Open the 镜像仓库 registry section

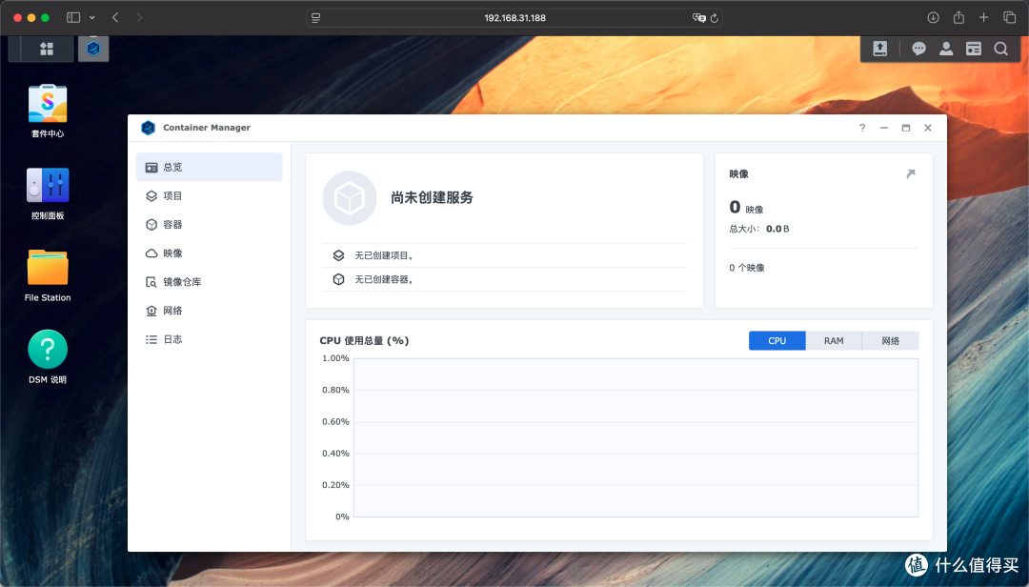click(x=181, y=281)
